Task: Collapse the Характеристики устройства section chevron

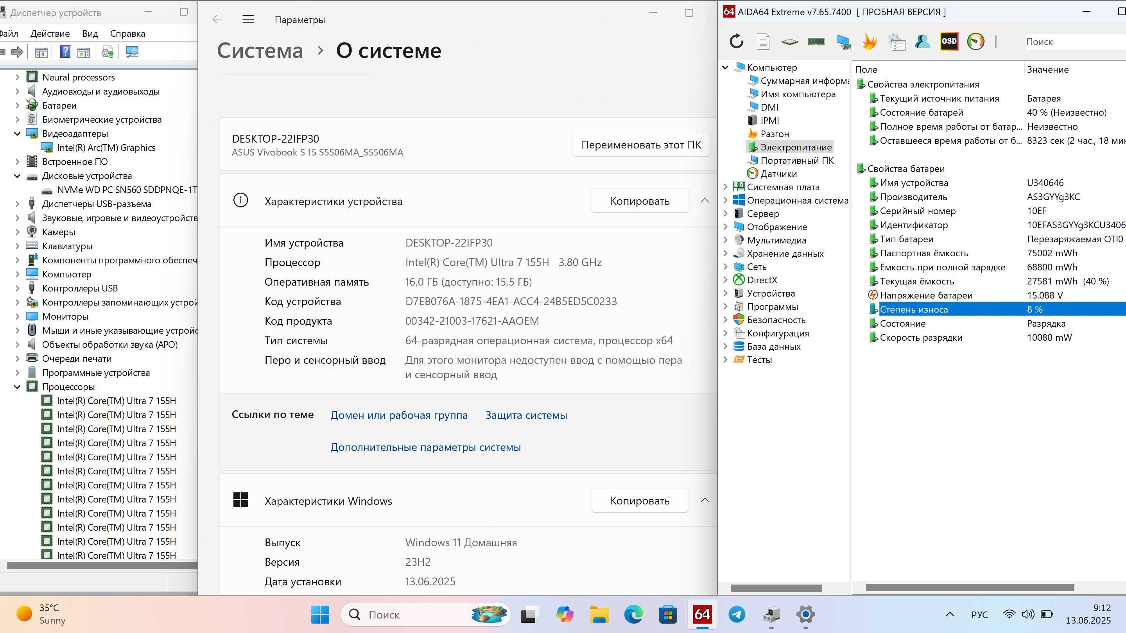Action: [x=705, y=200]
